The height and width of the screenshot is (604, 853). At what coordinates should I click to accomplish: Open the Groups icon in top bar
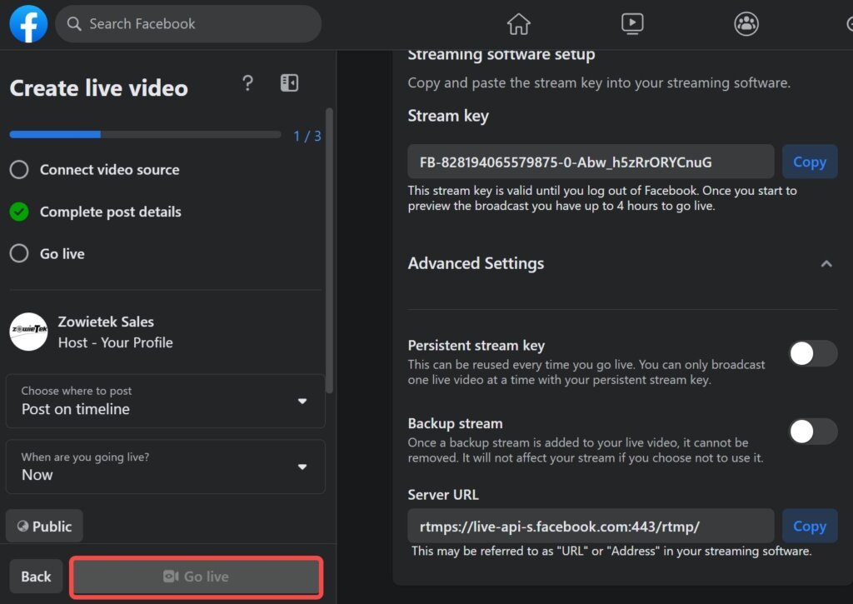746,24
